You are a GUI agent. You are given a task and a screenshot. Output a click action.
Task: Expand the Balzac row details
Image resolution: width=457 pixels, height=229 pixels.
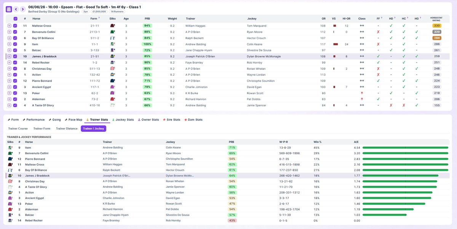pos(9,50)
